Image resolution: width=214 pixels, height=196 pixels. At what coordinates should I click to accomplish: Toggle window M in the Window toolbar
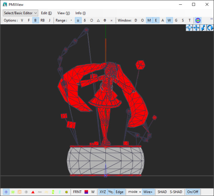[x=149, y=20]
